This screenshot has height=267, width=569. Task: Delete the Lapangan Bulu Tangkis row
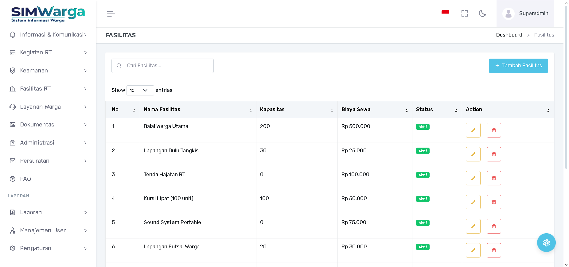[493, 154]
